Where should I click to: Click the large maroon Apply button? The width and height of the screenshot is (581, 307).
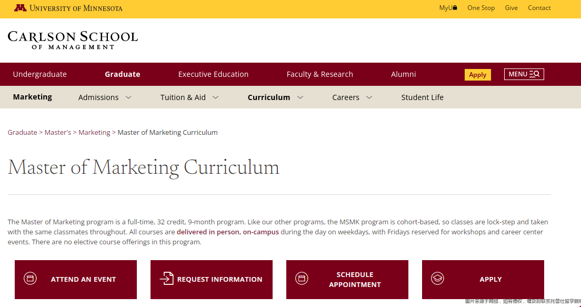pos(483,279)
